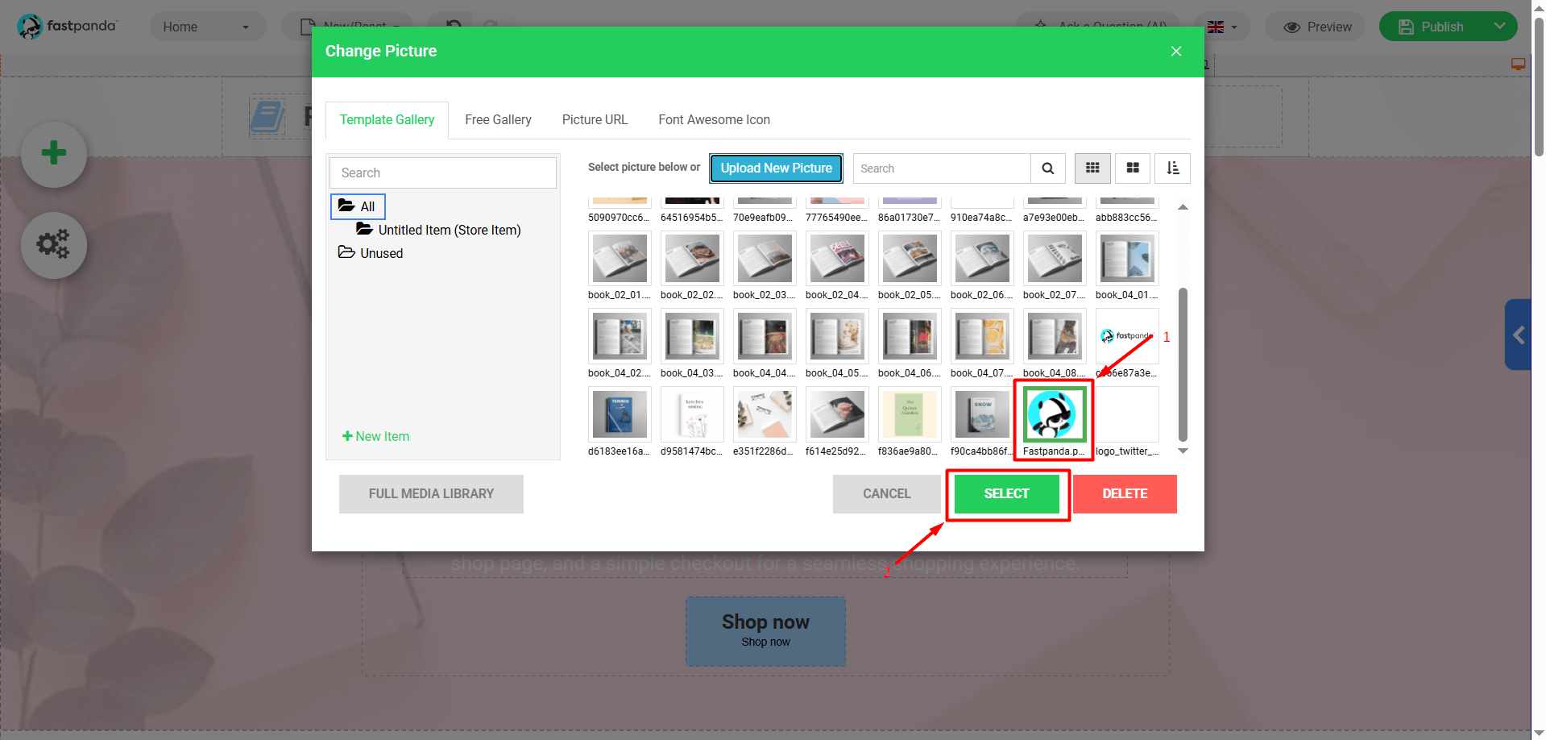Screen dimensions: 1546x740
Task: Expand the Publish button dropdown arrow
Action: pyautogui.click(x=1499, y=27)
